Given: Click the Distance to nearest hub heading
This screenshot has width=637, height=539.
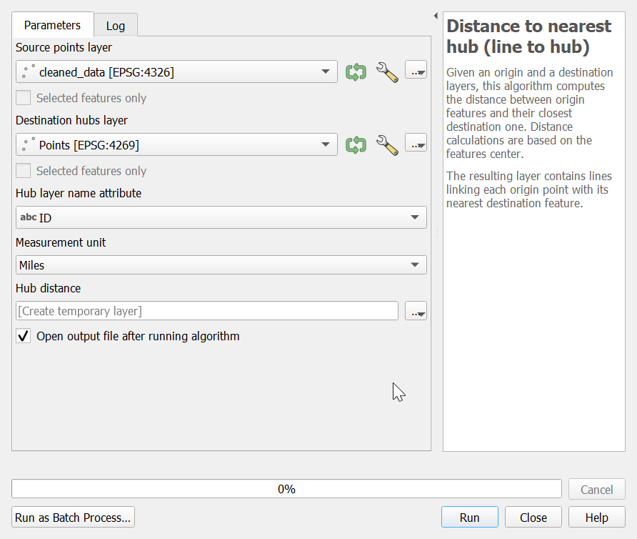Looking at the screenshot, I should pyautogui.click(x=528, y=36).
